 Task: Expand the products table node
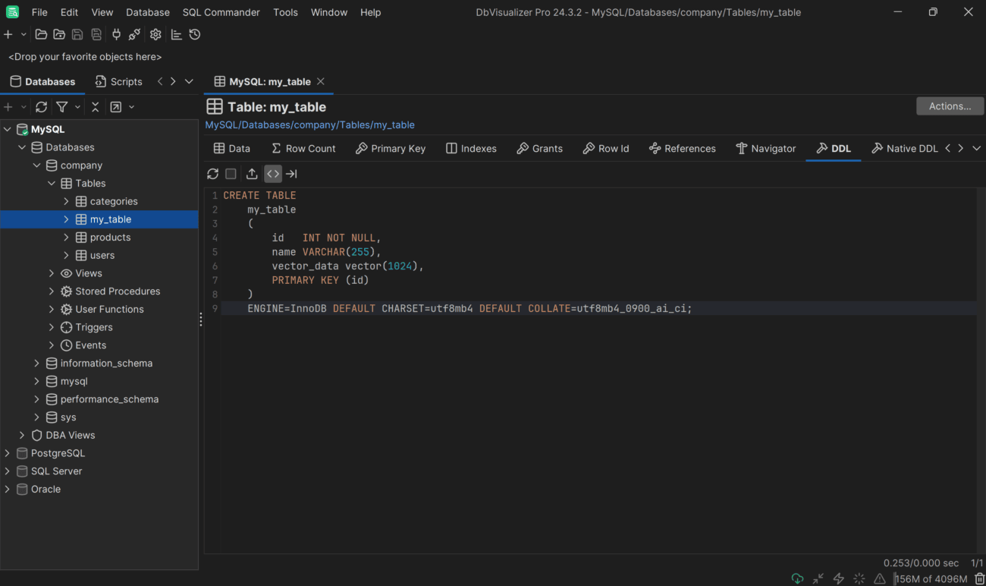(x=66, y=237)
